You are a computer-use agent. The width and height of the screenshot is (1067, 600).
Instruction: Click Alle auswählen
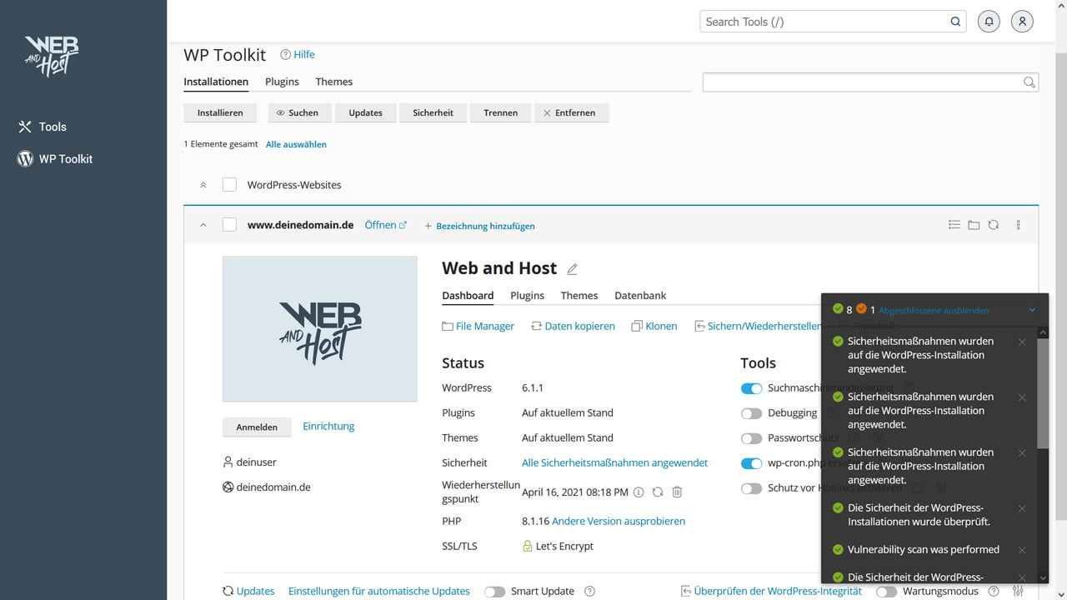point(296,144)
